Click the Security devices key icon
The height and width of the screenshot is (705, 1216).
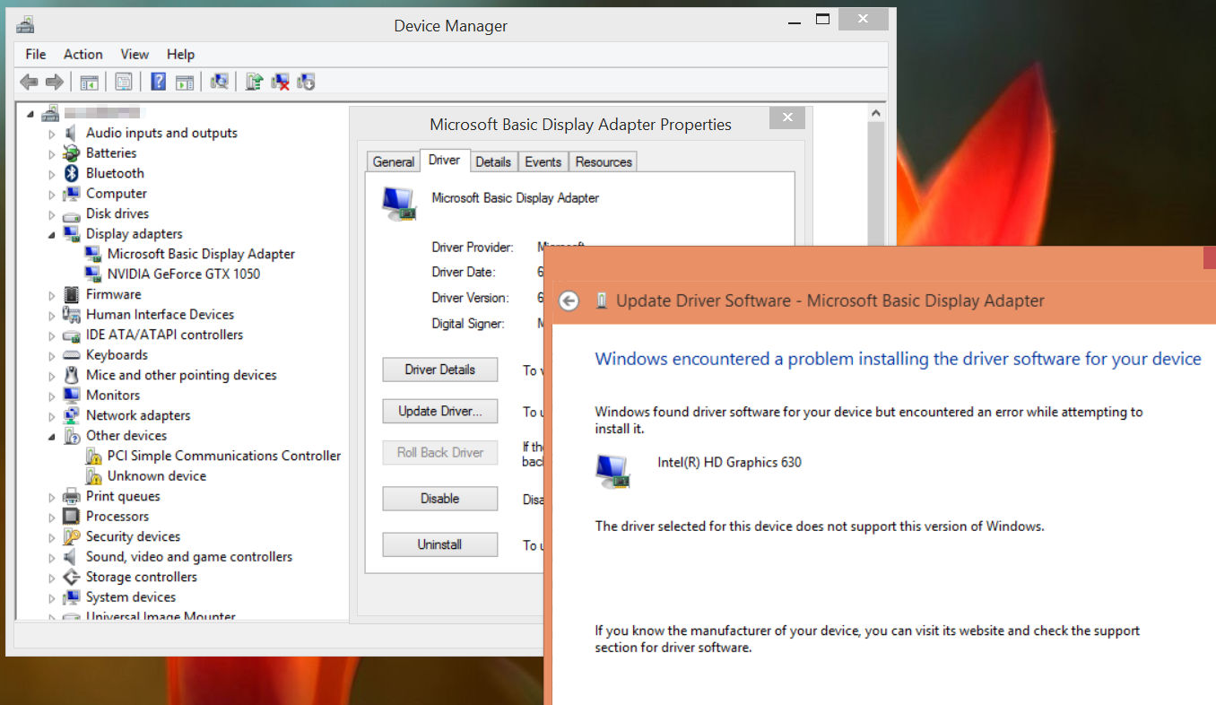(x=72, y=536)
